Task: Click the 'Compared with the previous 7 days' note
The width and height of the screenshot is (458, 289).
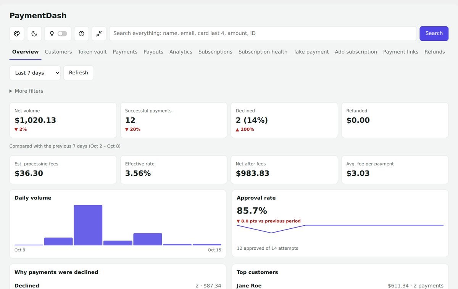Action: (65, 146)
